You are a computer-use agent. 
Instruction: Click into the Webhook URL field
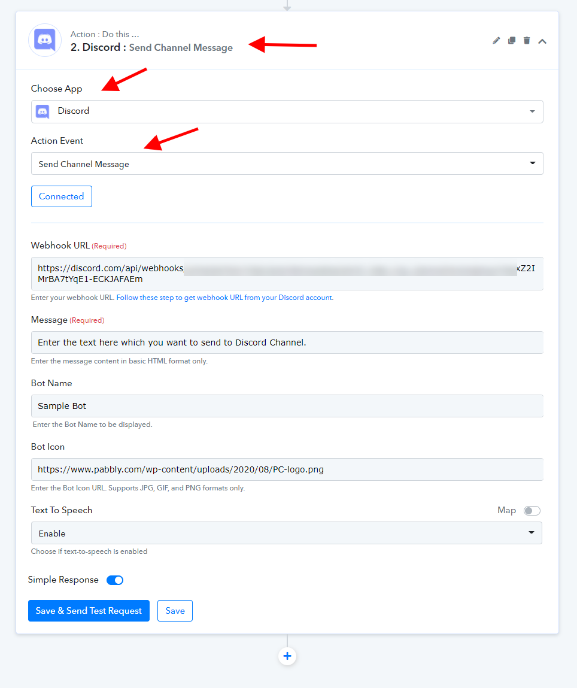pyautogui.click(x=287, y=274)
